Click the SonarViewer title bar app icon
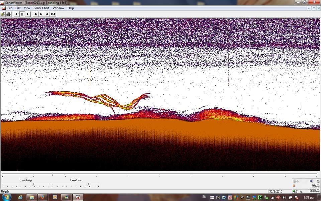Image resolution: width=321 pixels, height=201 pixels. pos(2,3)
